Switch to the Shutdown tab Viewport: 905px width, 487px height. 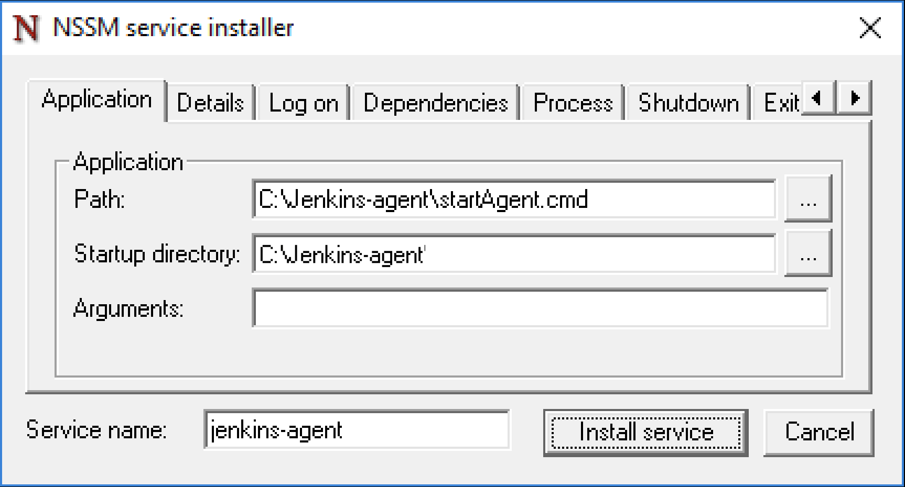coord(688,103)
